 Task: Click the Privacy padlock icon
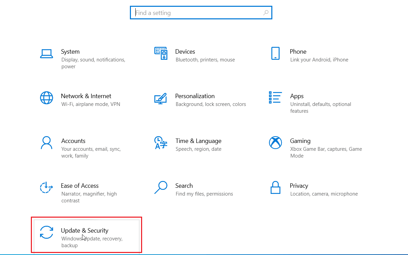click(x=275, y=187)
